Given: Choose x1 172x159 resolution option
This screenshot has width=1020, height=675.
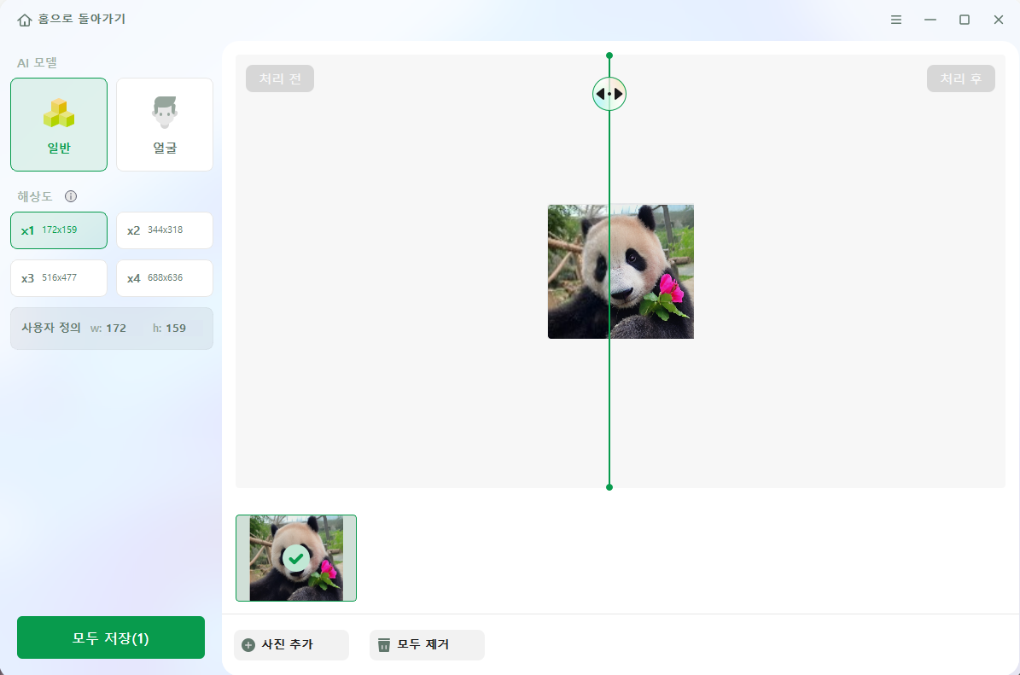Looking at the screenshot, I should pyautogui.click(x=59, y=230).
